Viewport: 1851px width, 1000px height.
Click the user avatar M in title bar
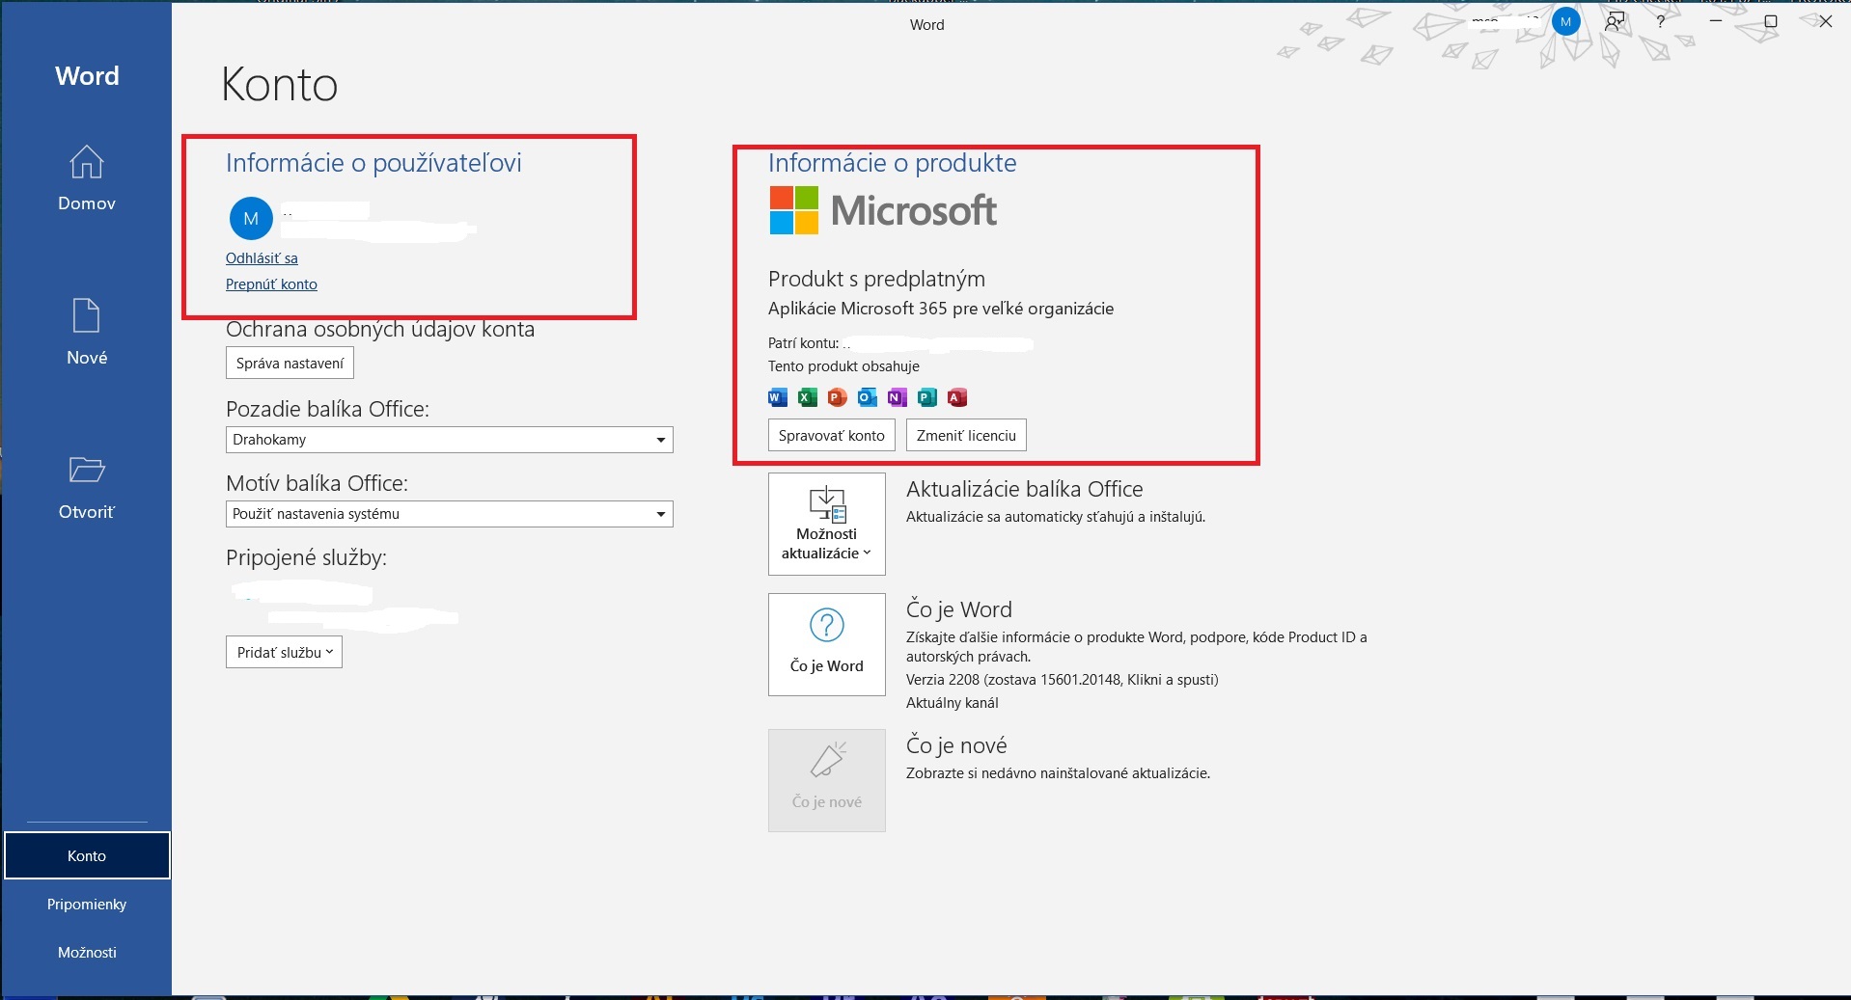coord(1565,21)
